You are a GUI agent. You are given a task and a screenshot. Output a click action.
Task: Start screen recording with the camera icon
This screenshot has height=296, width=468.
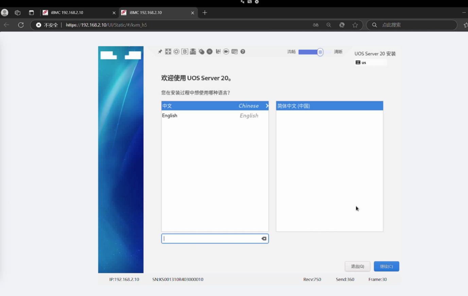click(x=226, y=52)
